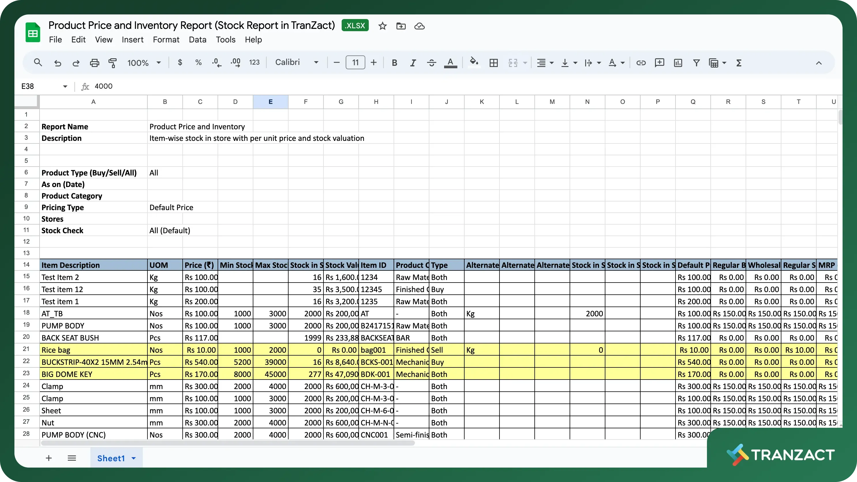Screen dimensions: 857x482
Task: Open the all sheets list
Action: coord(72,458)
